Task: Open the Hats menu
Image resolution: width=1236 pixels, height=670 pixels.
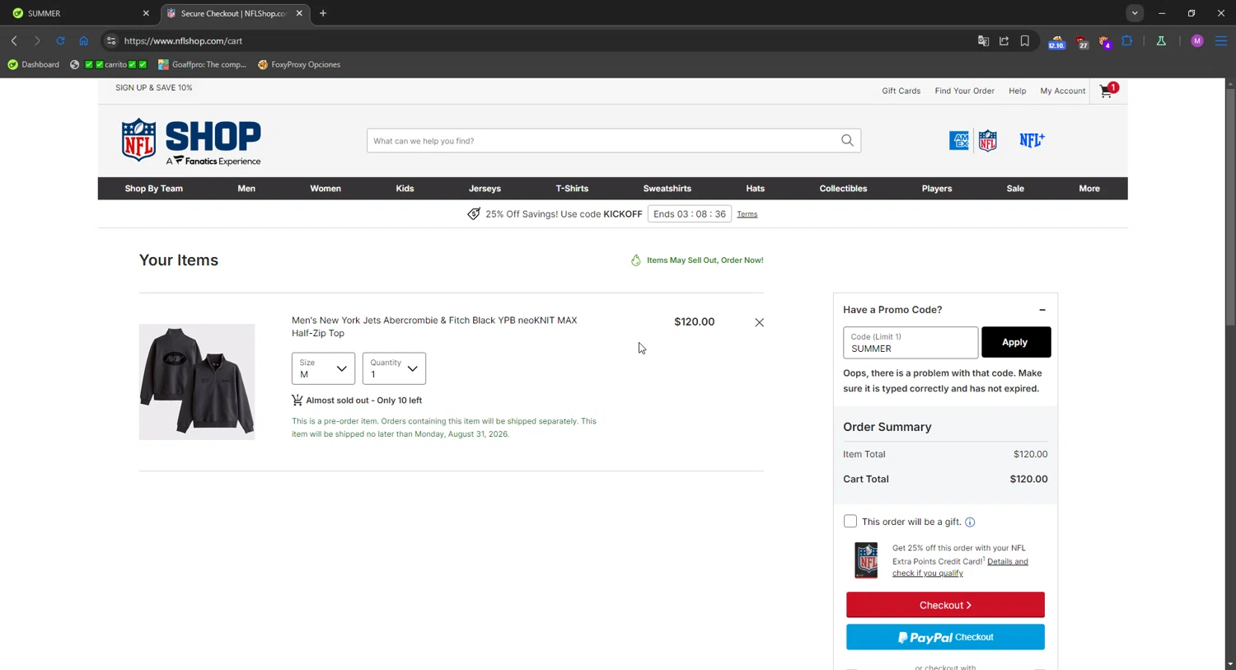Action: pyautogui.click(x=756, y=189)
